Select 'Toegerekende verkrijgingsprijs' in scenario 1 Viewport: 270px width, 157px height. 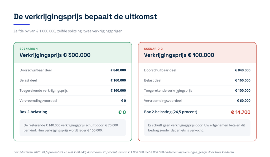tap(44, 91)
